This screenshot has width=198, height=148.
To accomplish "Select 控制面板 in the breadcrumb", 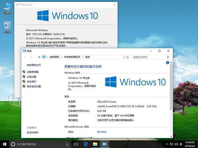I will point(54,57).
